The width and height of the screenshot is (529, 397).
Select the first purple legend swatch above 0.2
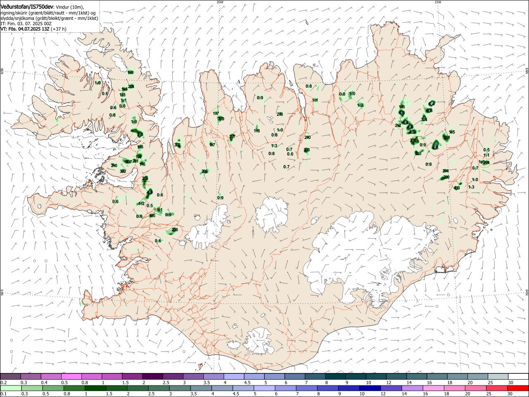click(x=10, y=376)
